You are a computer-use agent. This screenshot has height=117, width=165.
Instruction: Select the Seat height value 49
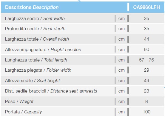click(147, 81)
